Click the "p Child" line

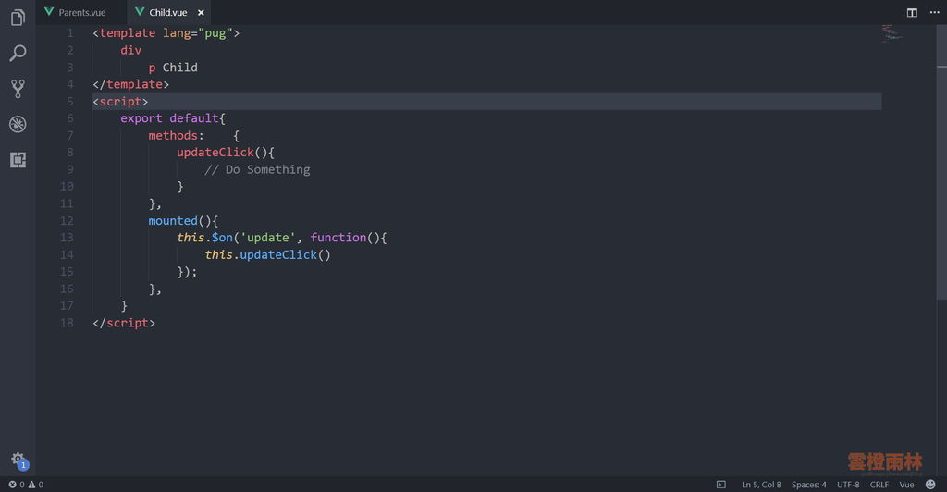[x=173, y=67]
